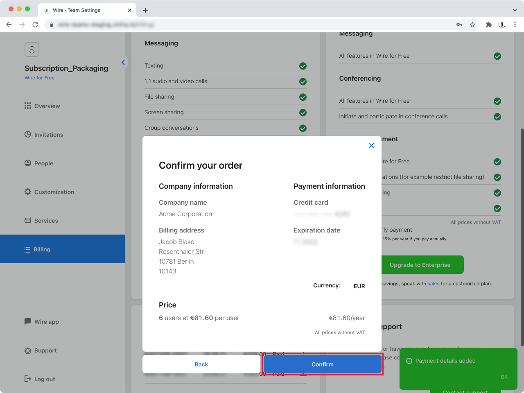Screen dimensions: 524x393
Task: Go forward in browser history
Action: coord(22,25)
